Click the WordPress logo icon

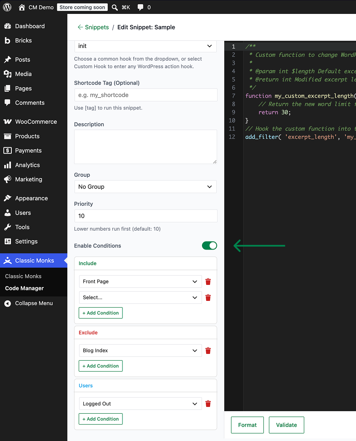point(7,7)
